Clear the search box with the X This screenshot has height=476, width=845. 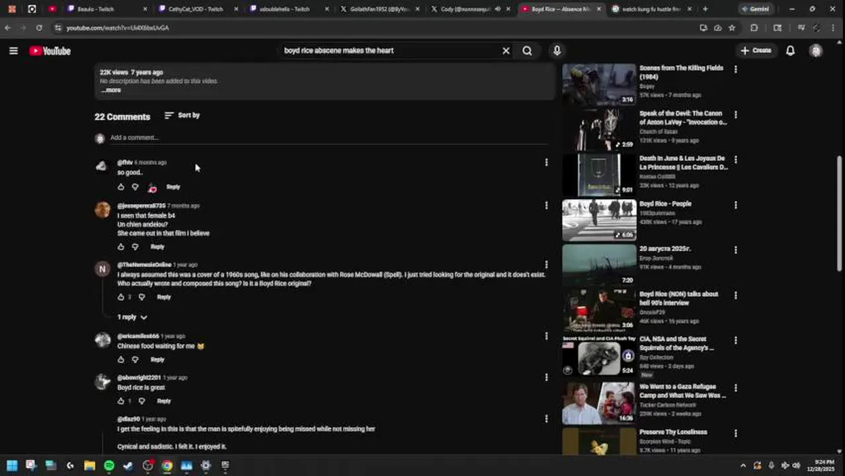(x=506, y=51)
